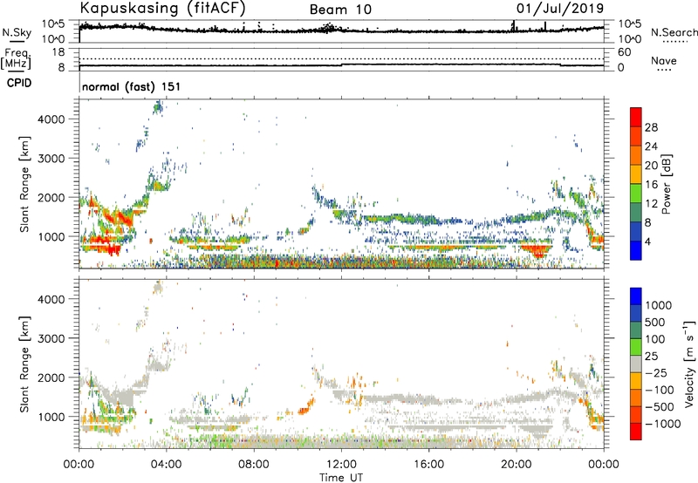Click the 'Slant Range [km]' label of velocity panel
The height and width of the screenshot is (483, 698).
[x=24, y=364]
